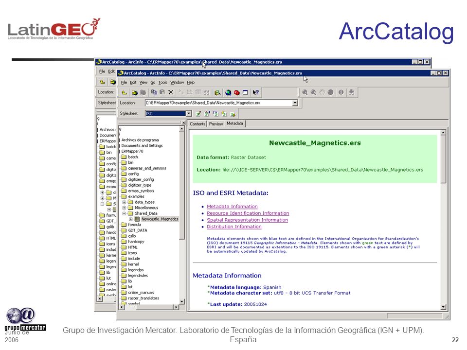Select the Pan hand tool
Image resolution: width=467 pixels, height=350 pixels.
322,92
